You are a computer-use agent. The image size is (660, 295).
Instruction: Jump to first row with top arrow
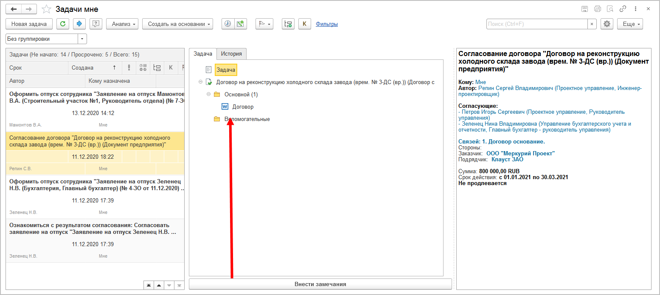click(x=148, y=286)
